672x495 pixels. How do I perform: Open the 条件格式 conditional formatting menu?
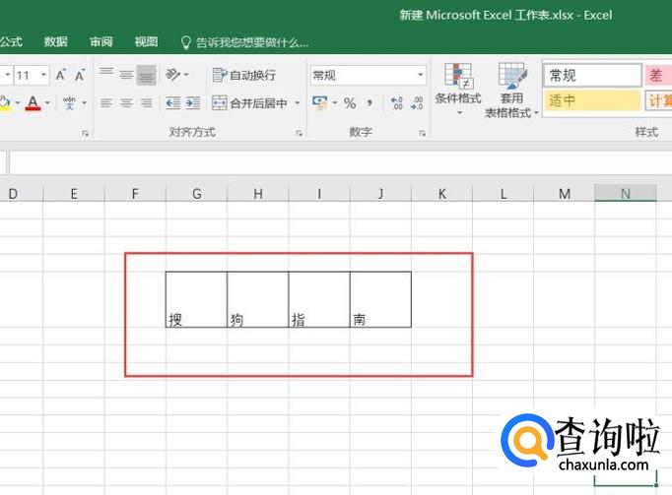point(458,89)
